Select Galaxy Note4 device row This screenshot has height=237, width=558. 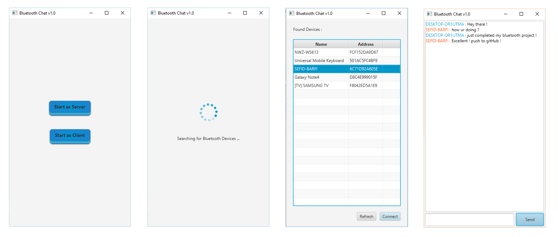point(347,77)
